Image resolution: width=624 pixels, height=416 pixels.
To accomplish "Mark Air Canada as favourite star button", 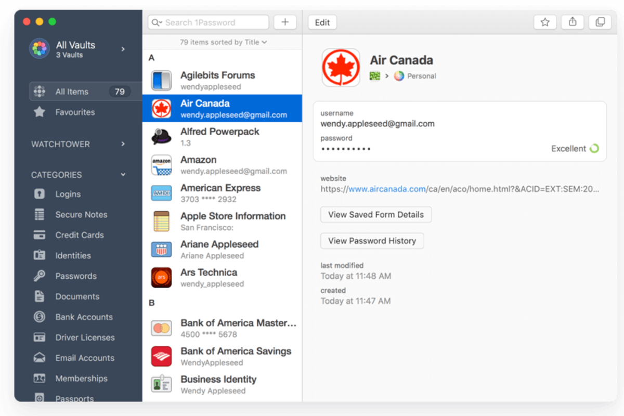I will coord(545,22).
